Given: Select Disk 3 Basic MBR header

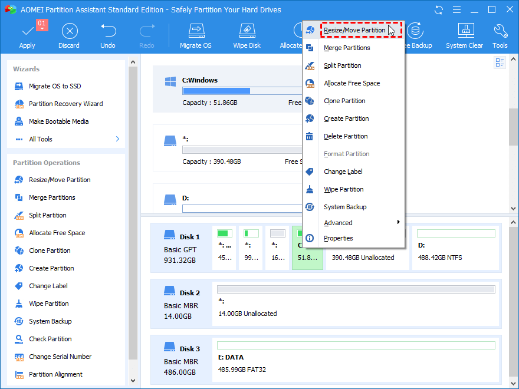Looking at the screenshot, I should coord(182,360).
